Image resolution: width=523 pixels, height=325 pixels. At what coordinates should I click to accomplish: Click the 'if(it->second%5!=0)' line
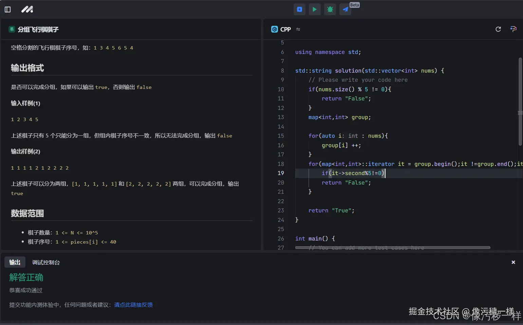(353, 173)
